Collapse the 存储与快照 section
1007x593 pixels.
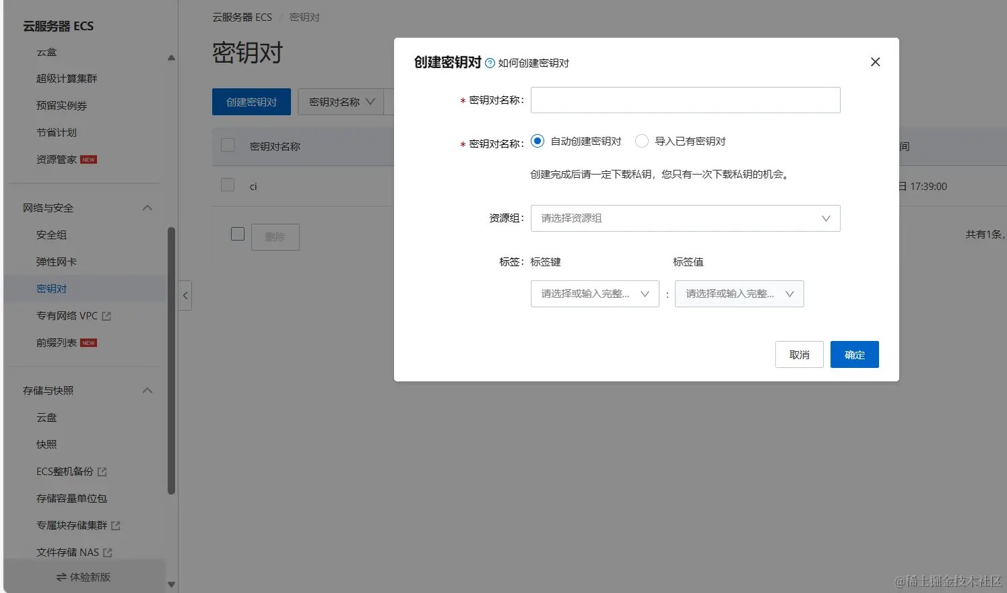click(148, 391)
